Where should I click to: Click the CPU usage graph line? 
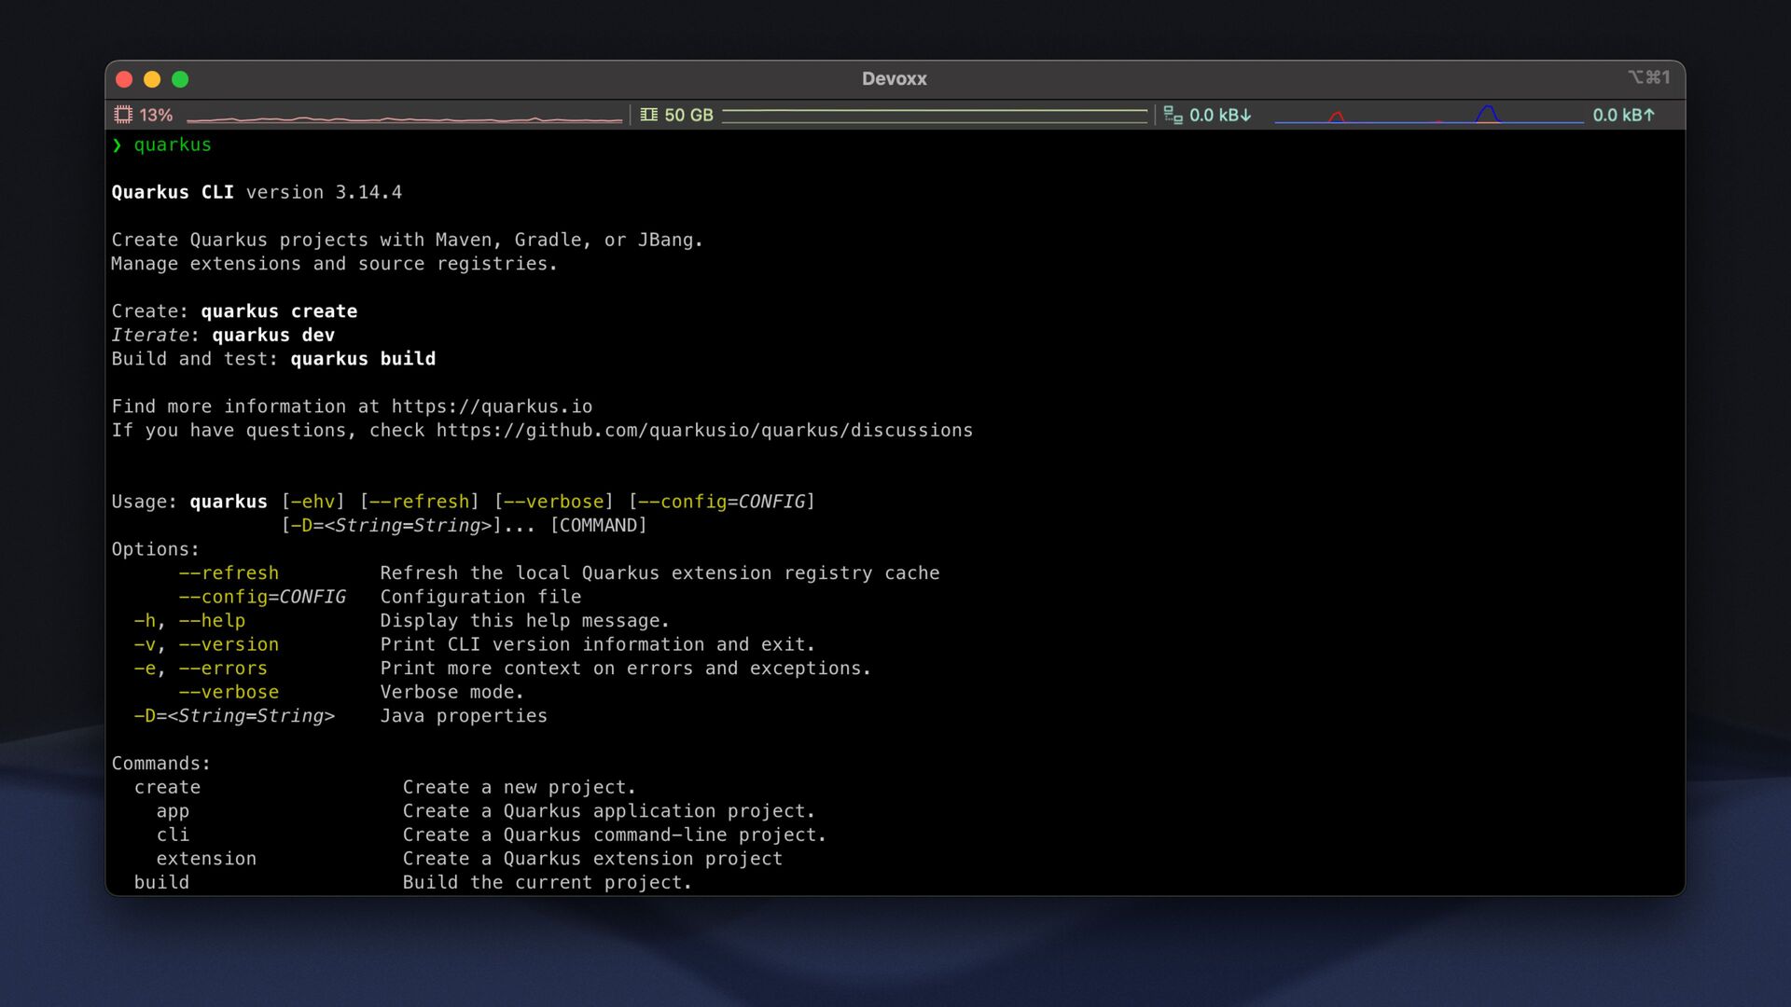coord(404,118)
